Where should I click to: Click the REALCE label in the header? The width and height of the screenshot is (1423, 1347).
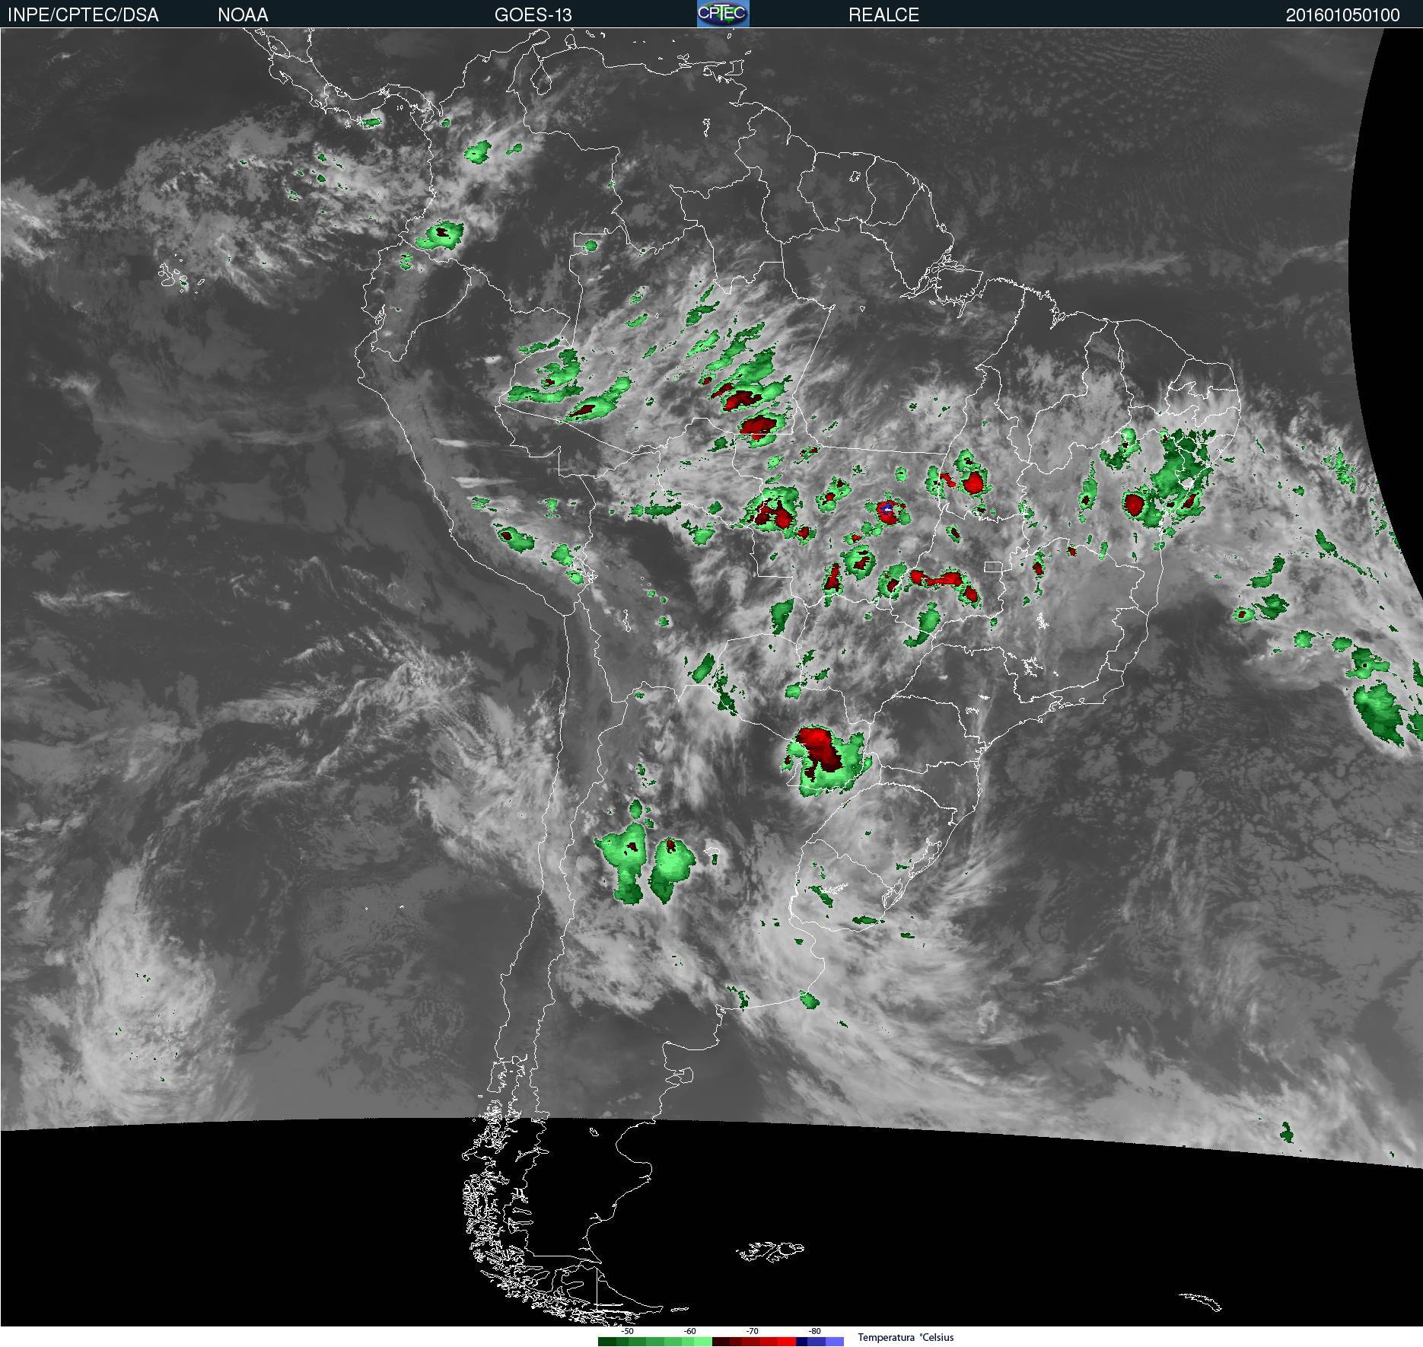point(883,14)
